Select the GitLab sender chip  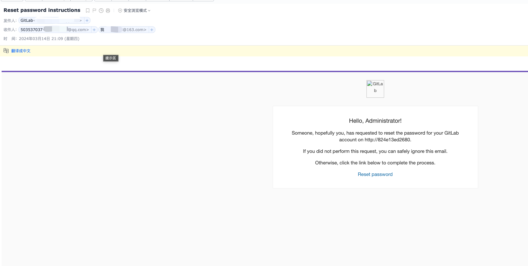coord(51,21)
